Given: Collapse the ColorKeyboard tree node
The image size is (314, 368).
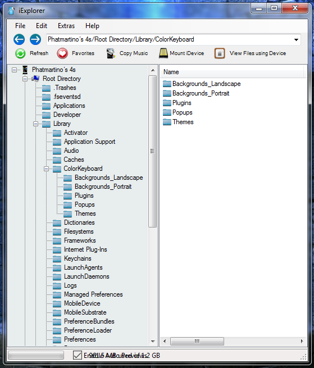Looking at the screenshot, I should tap(47, 169).
